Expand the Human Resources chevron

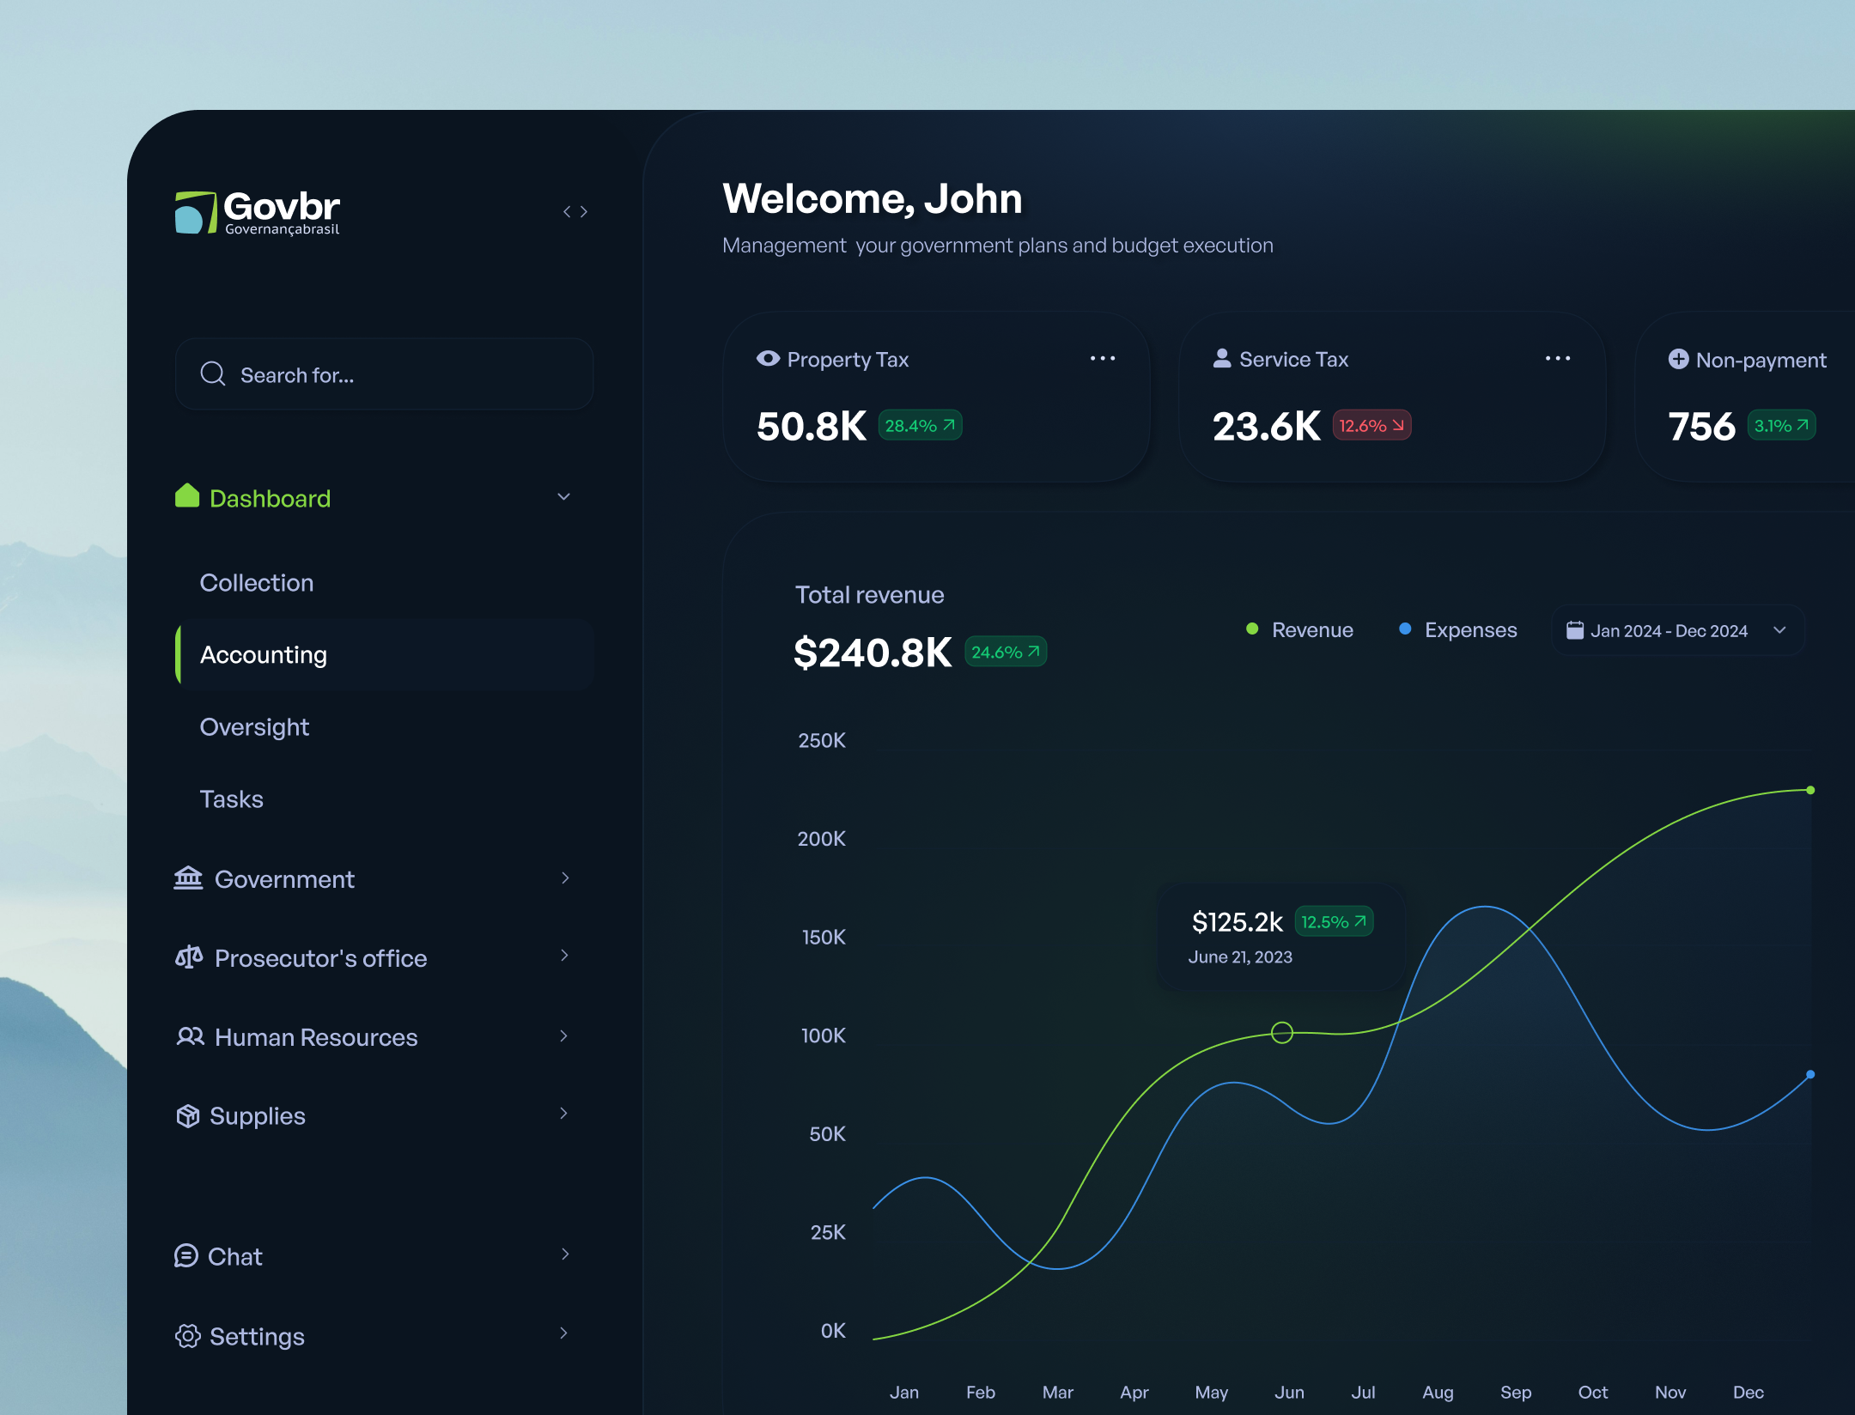pyautogui.click(x=564, y=1035)
